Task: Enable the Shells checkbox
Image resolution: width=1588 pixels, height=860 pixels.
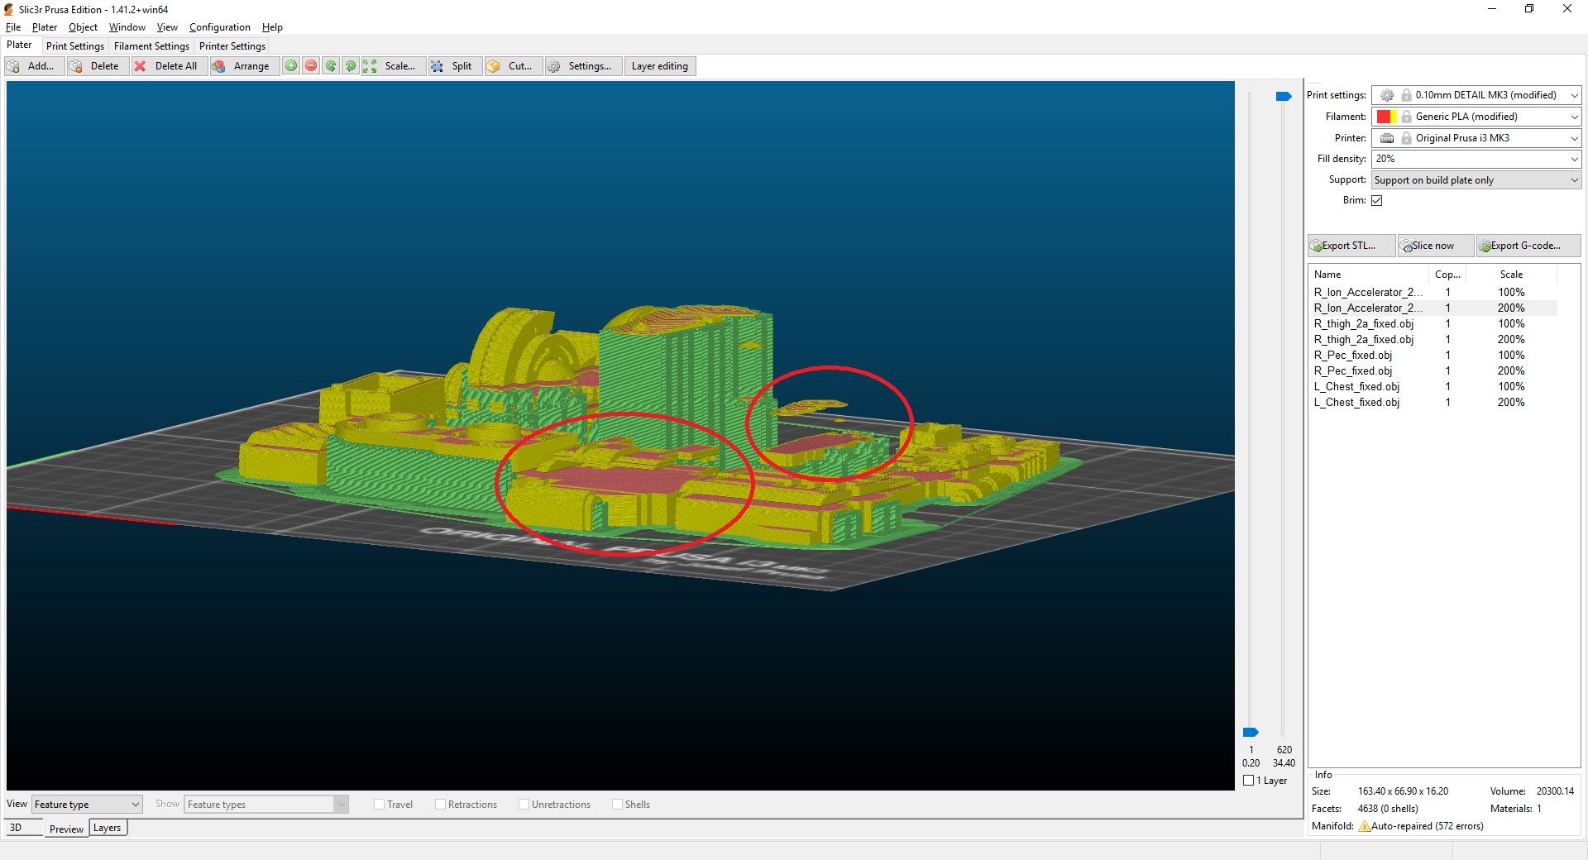Action: (x=618, y=805)
